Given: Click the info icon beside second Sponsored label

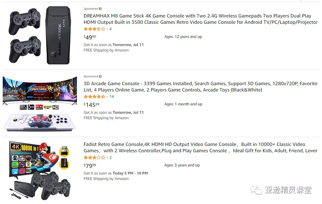Looking at the screenshot, I should point(100,76).
